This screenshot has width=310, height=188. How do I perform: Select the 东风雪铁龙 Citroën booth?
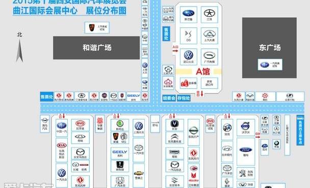coord(174,138)
